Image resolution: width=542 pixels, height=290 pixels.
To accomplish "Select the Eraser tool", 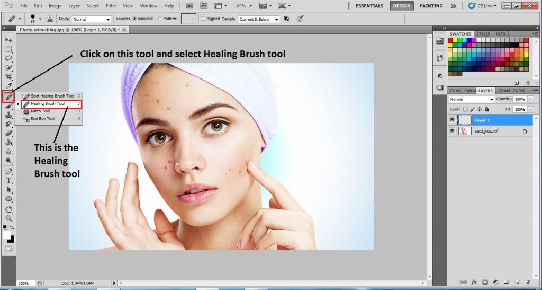I will coord(8,133).
